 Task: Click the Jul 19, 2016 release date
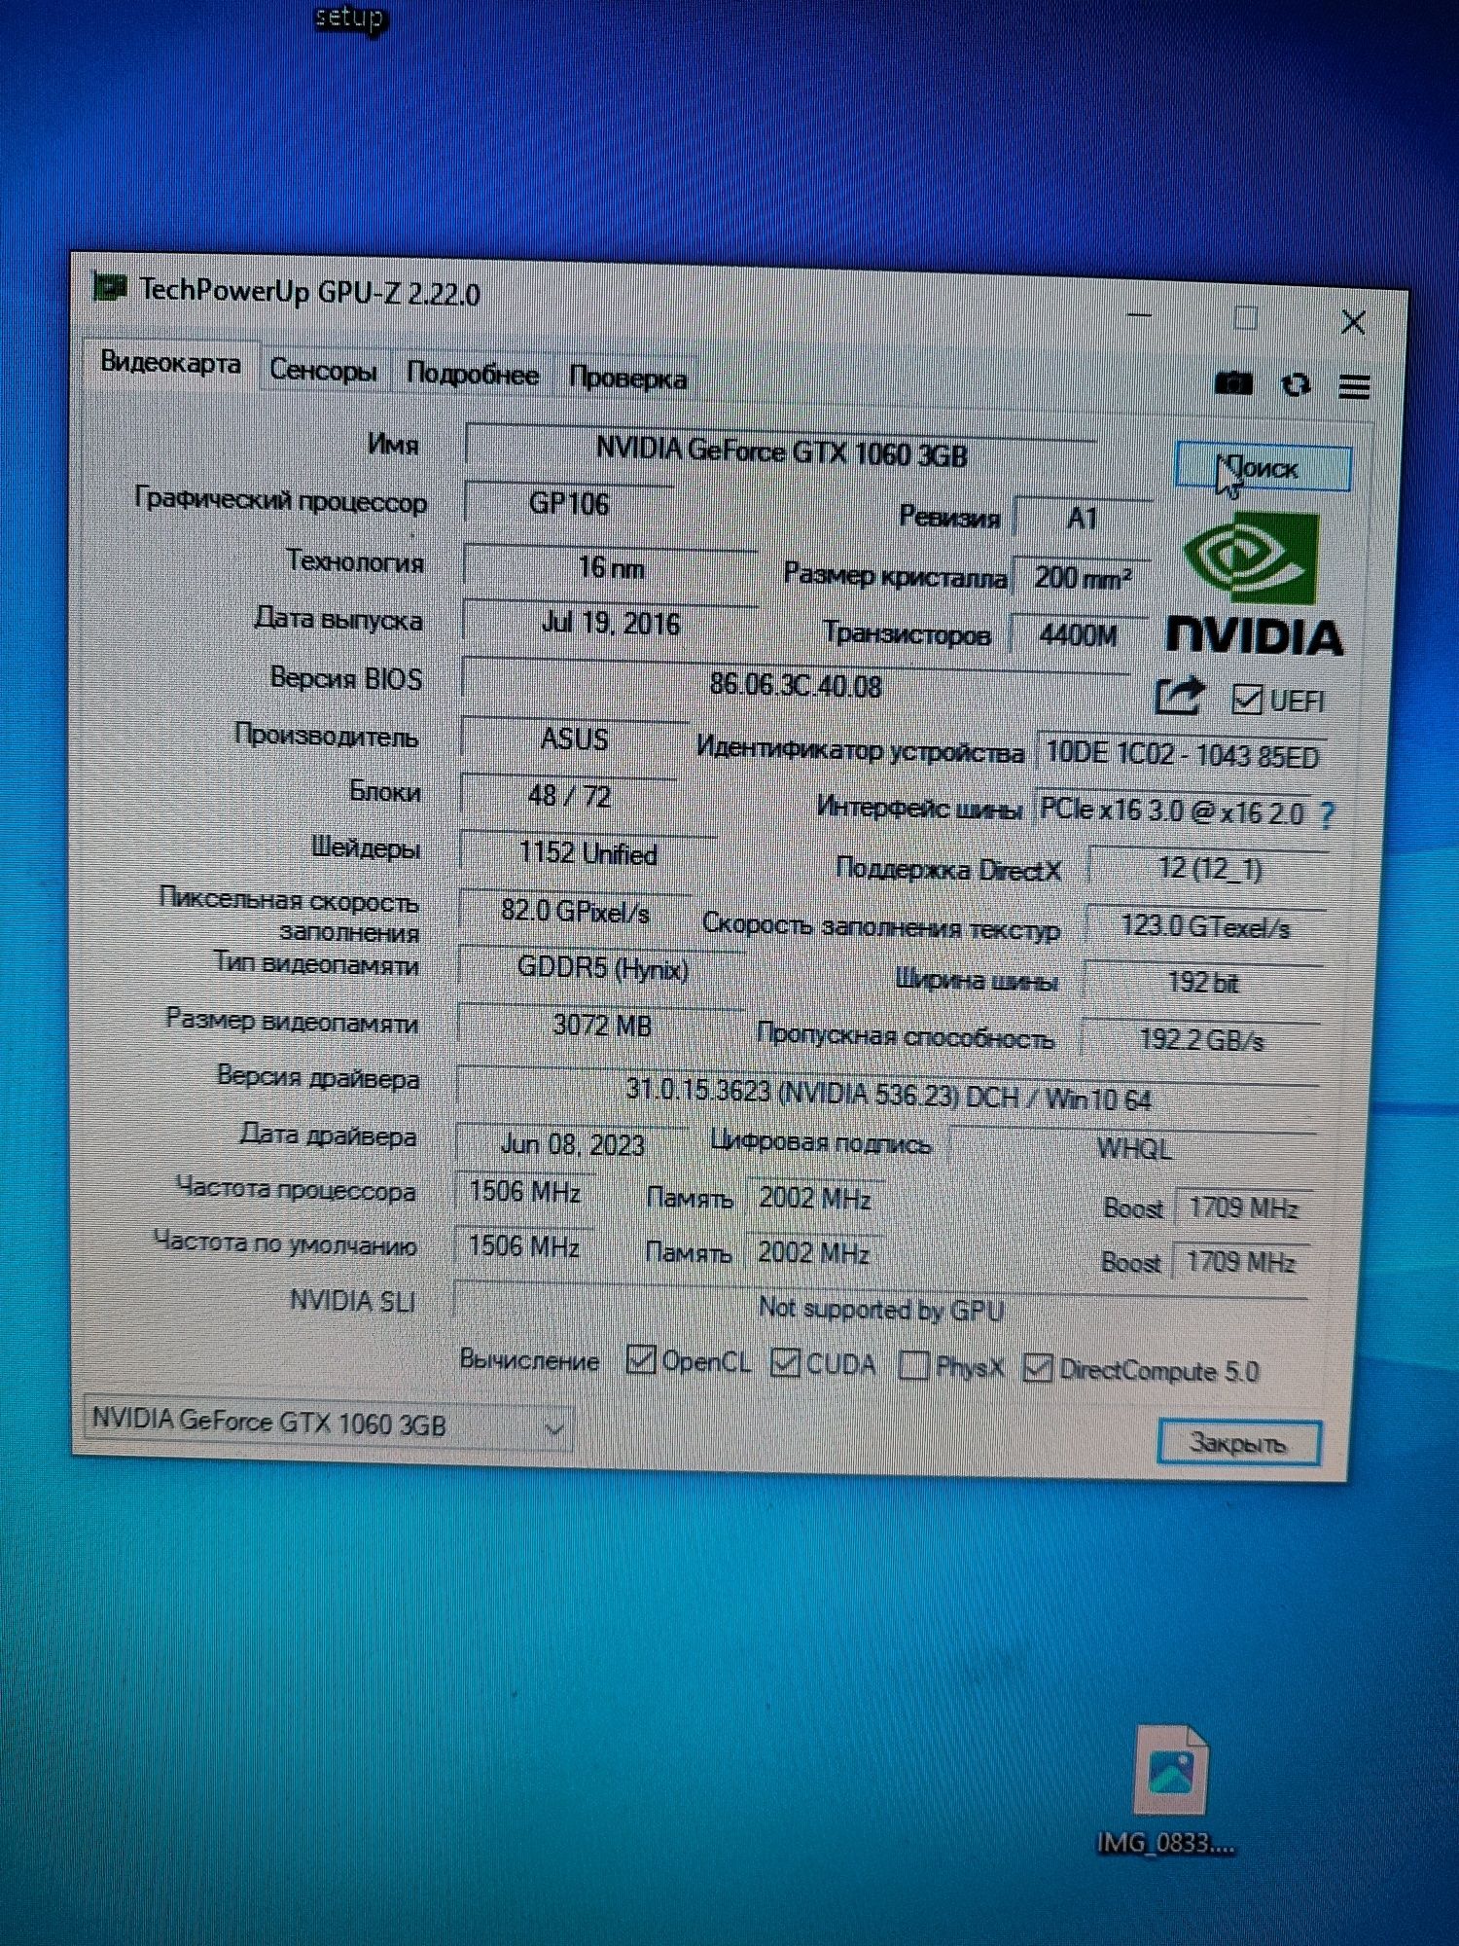(x=610, y=623)
